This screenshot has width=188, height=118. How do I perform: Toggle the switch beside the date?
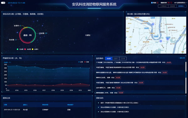point(3,3)
